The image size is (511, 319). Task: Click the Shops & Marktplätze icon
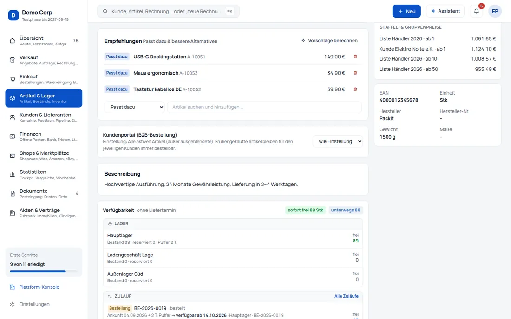13,156
